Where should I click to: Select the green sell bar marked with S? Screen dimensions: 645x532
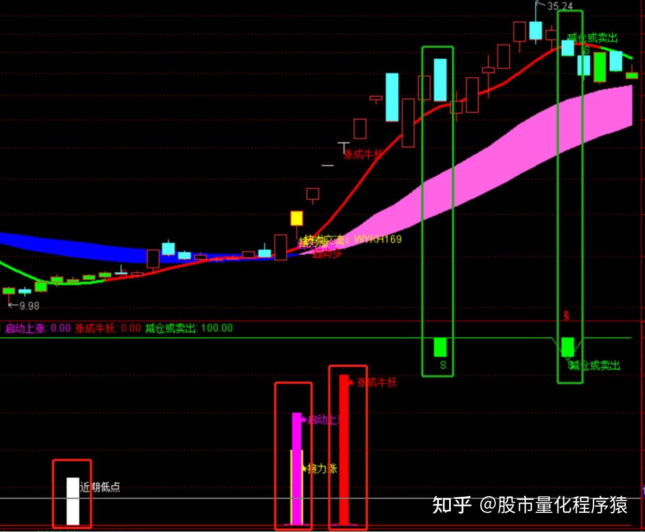[440, 347]
